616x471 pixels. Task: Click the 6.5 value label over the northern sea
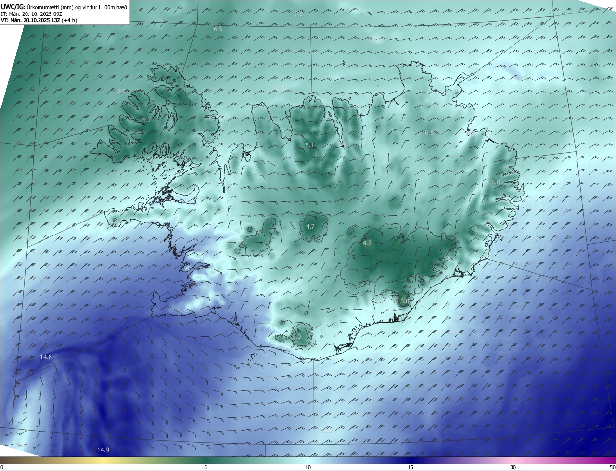(218, 29)
